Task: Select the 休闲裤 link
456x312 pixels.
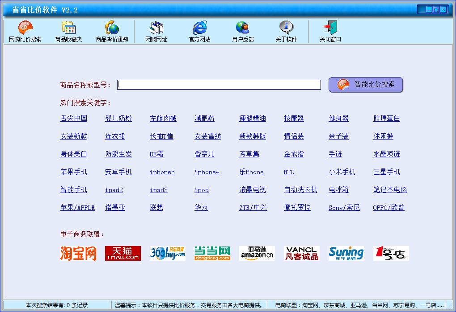Action: point(383,136)
